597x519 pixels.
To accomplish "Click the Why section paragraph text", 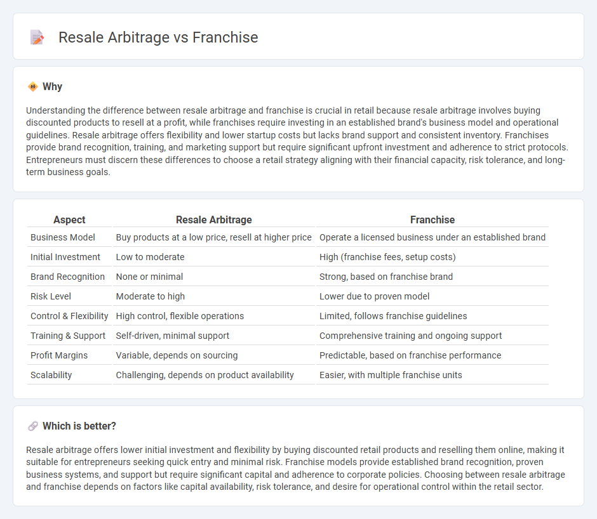I will point(297,141).
